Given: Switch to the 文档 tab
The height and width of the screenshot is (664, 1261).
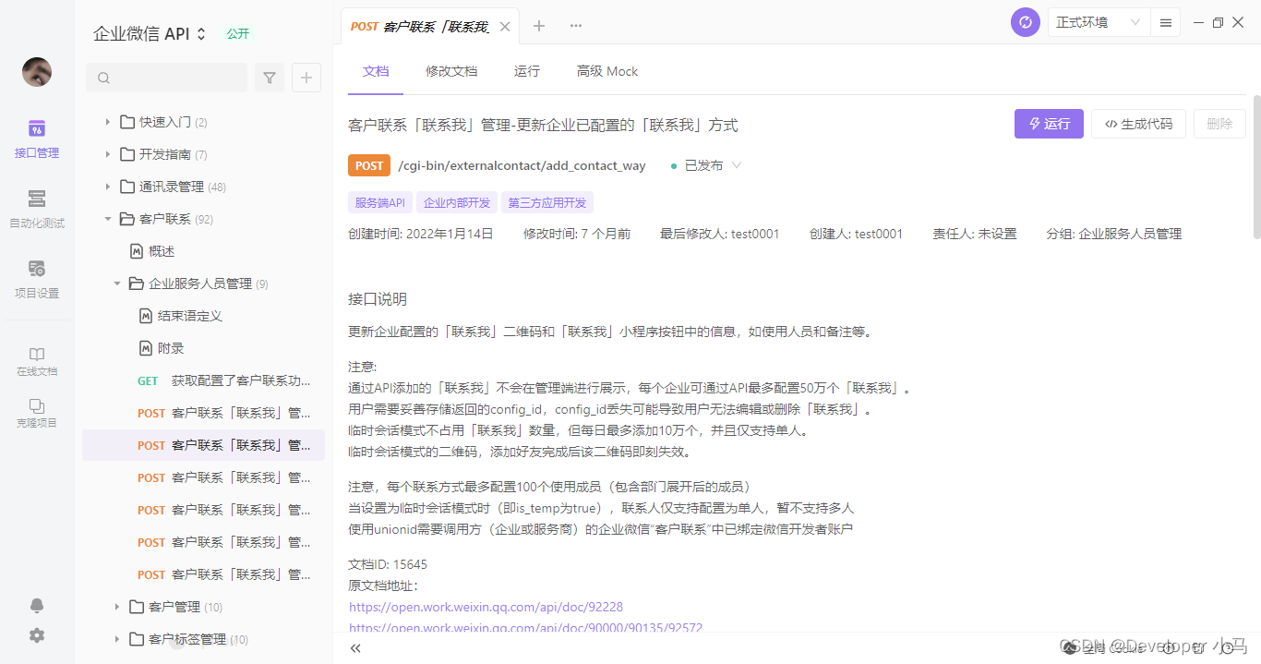Looking at the screenshot, I should (x=376, y=71).
